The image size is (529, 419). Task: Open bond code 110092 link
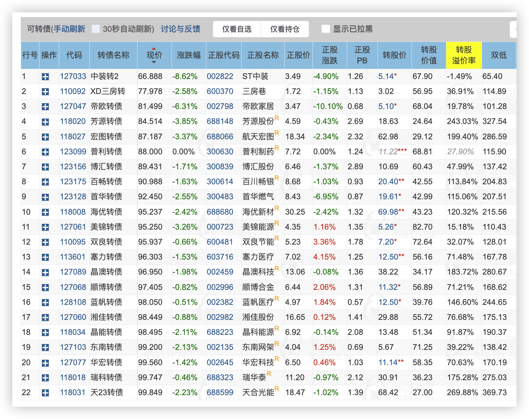tap(73, 91)
